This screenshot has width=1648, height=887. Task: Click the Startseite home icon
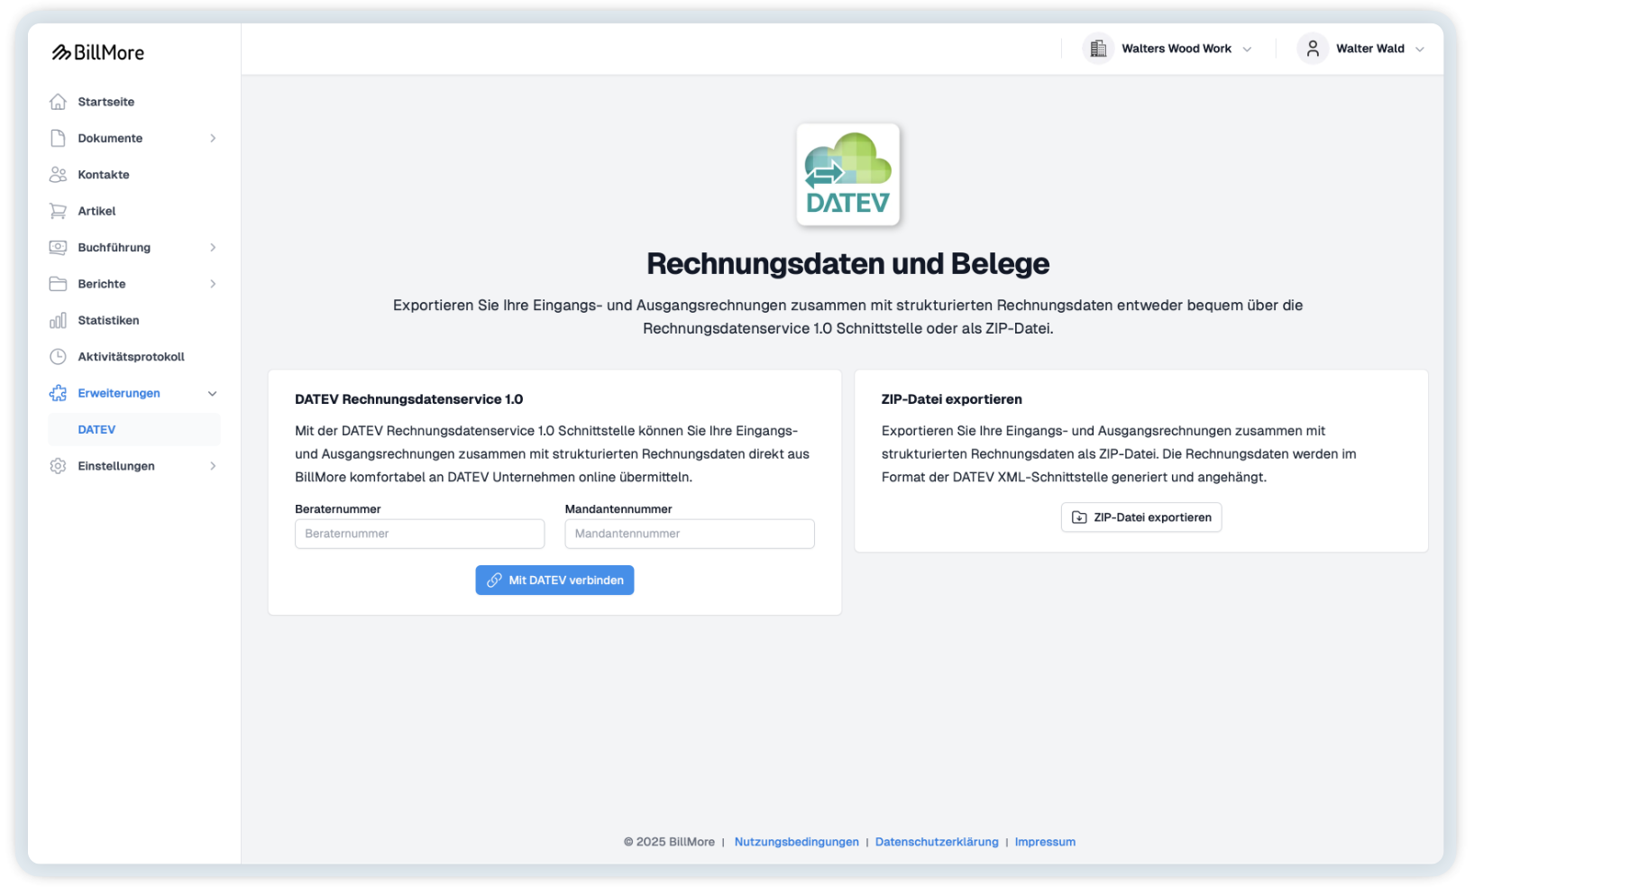(x=59, y=102)
